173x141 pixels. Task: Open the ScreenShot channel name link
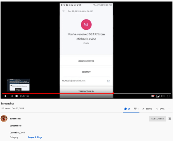click(15, 118)
